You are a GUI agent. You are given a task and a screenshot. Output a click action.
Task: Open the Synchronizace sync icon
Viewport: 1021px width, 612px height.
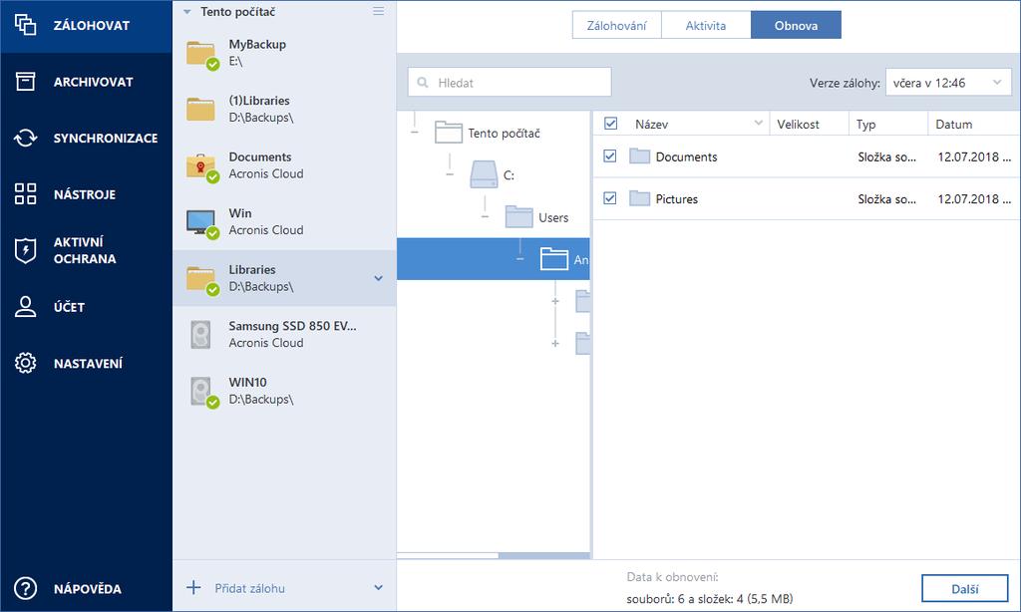[x=25, y=138]
